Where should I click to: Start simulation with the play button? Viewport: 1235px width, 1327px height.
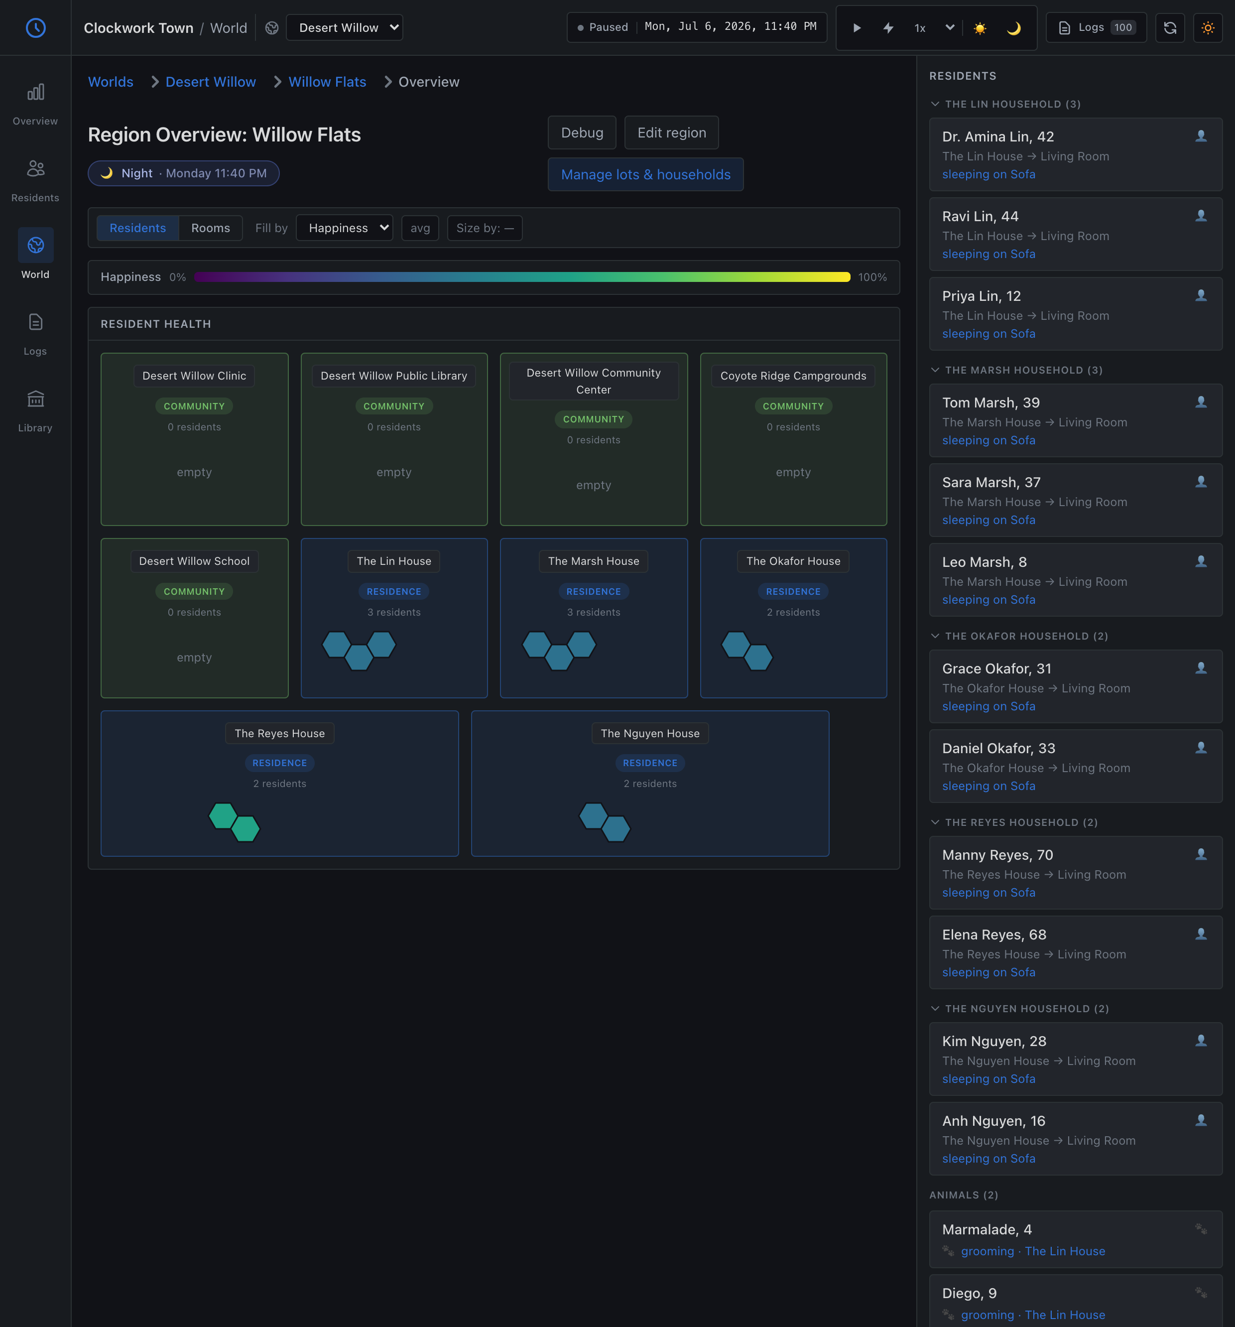[x=857, y=27]
